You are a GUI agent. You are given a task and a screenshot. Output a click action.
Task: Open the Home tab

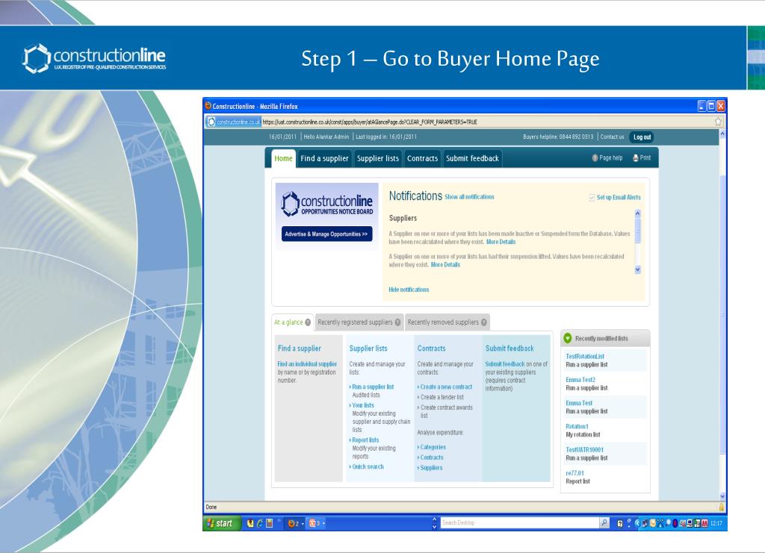tap(283, 158)
